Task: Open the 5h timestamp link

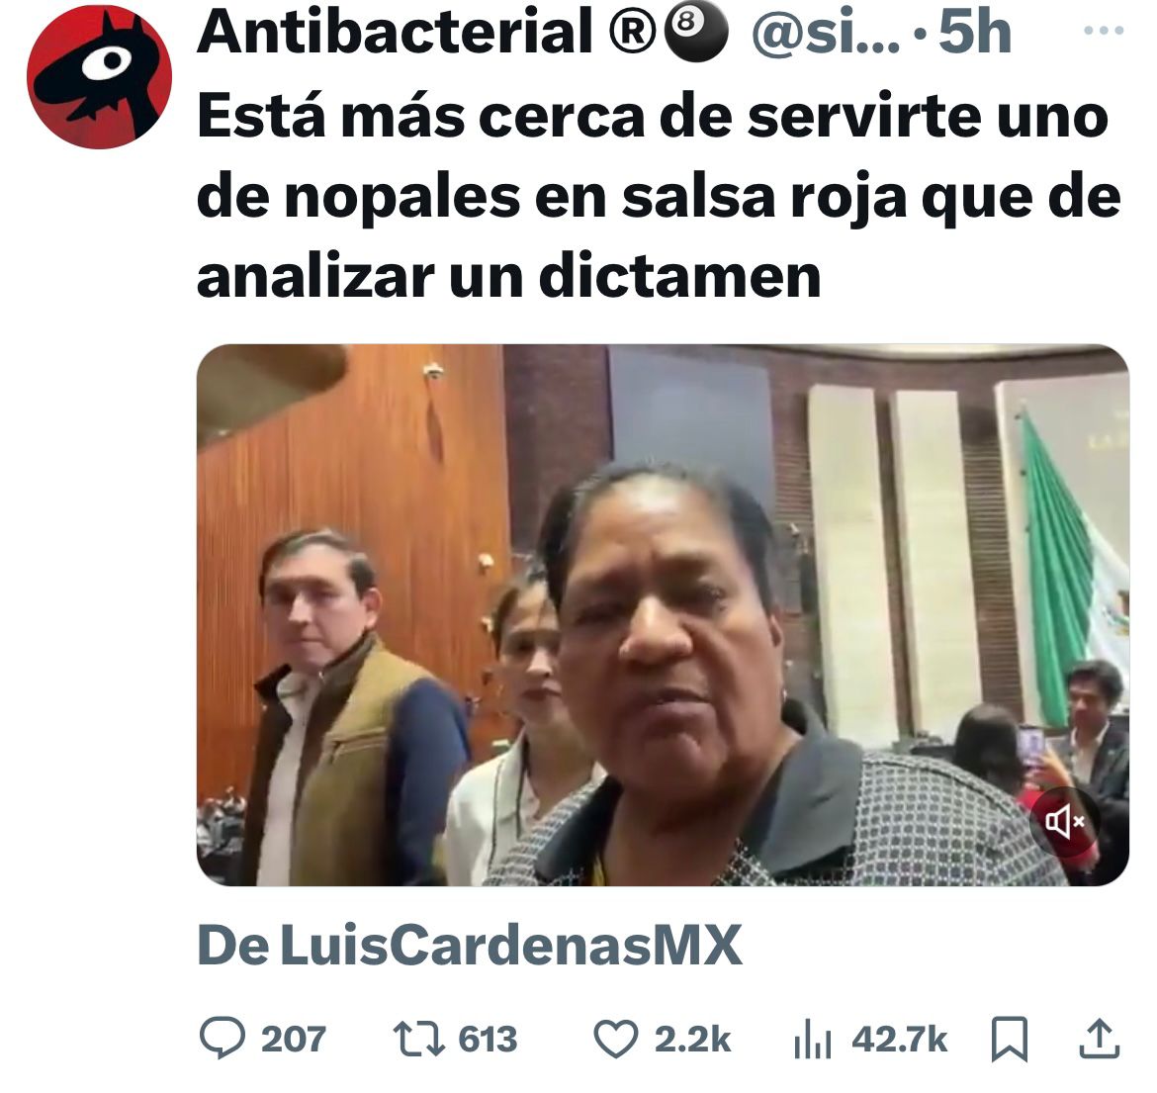Action: 974,34
